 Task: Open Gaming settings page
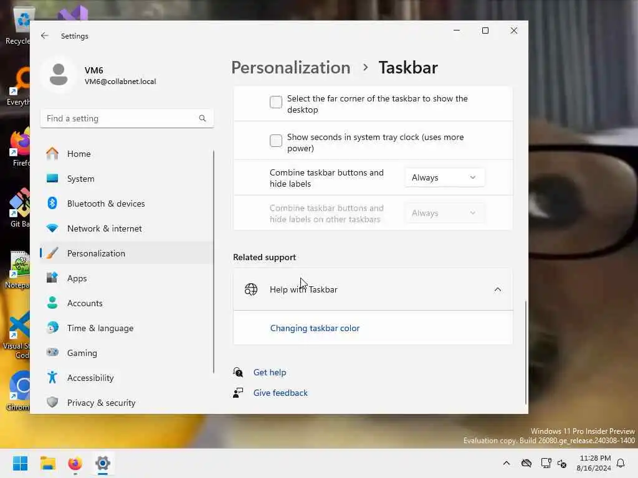[126, 352]
